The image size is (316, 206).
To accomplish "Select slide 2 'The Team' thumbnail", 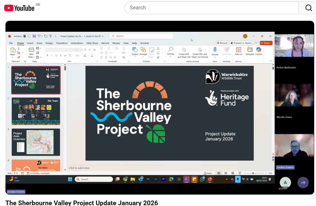I will (36, 111).
